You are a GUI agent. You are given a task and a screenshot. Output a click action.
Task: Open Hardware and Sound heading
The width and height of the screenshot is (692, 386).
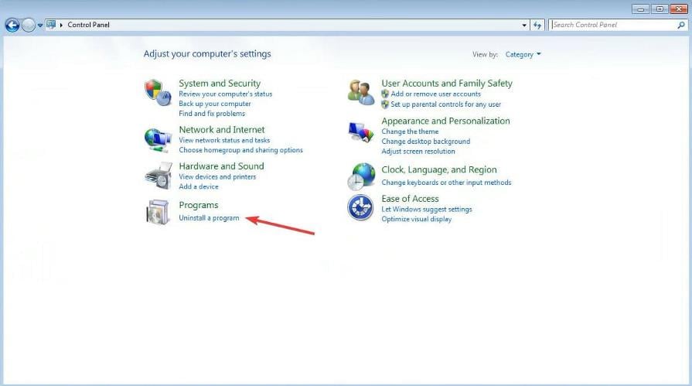point(222,166)
